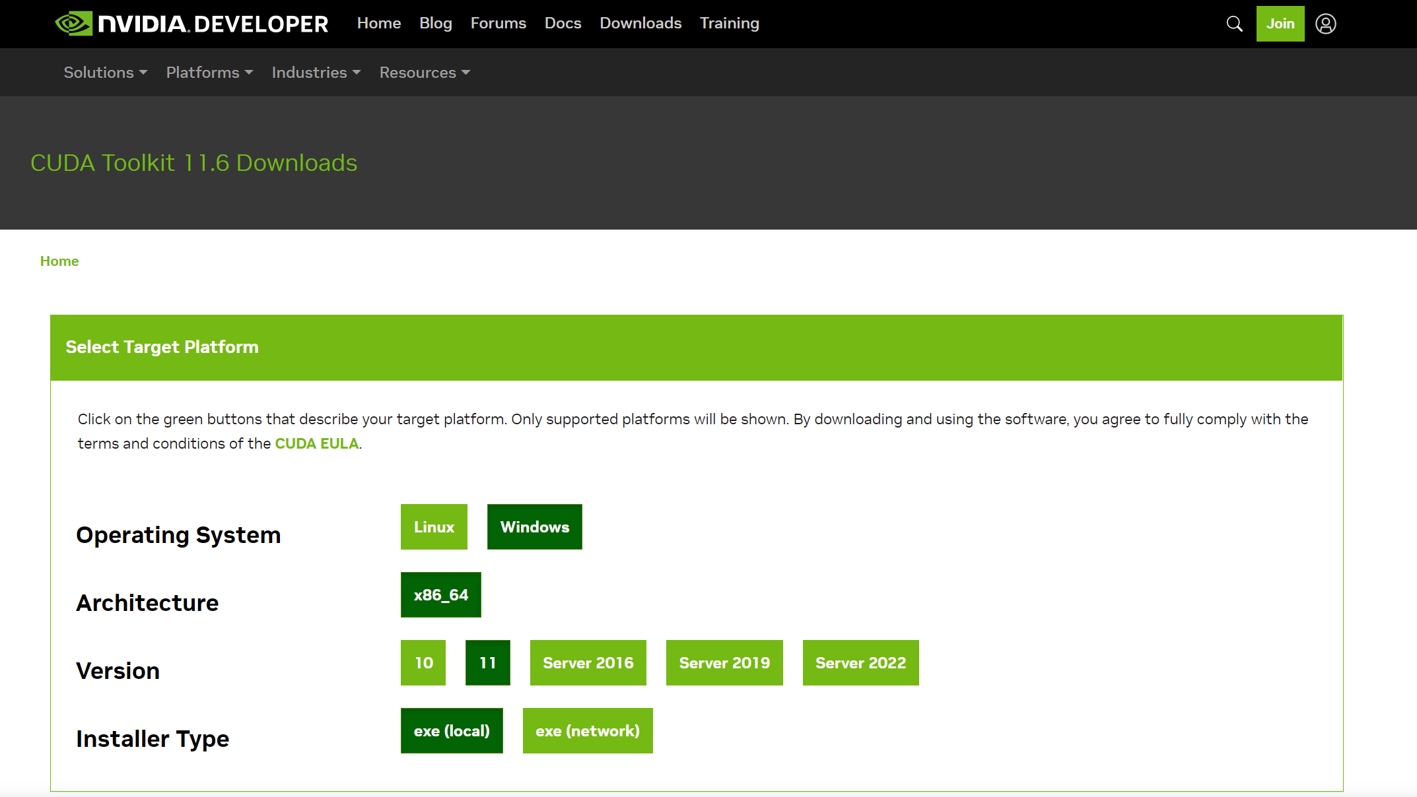Click the NVIDIA Developer logo
This screenshot has width=1417, height=797.
(191, 24)
